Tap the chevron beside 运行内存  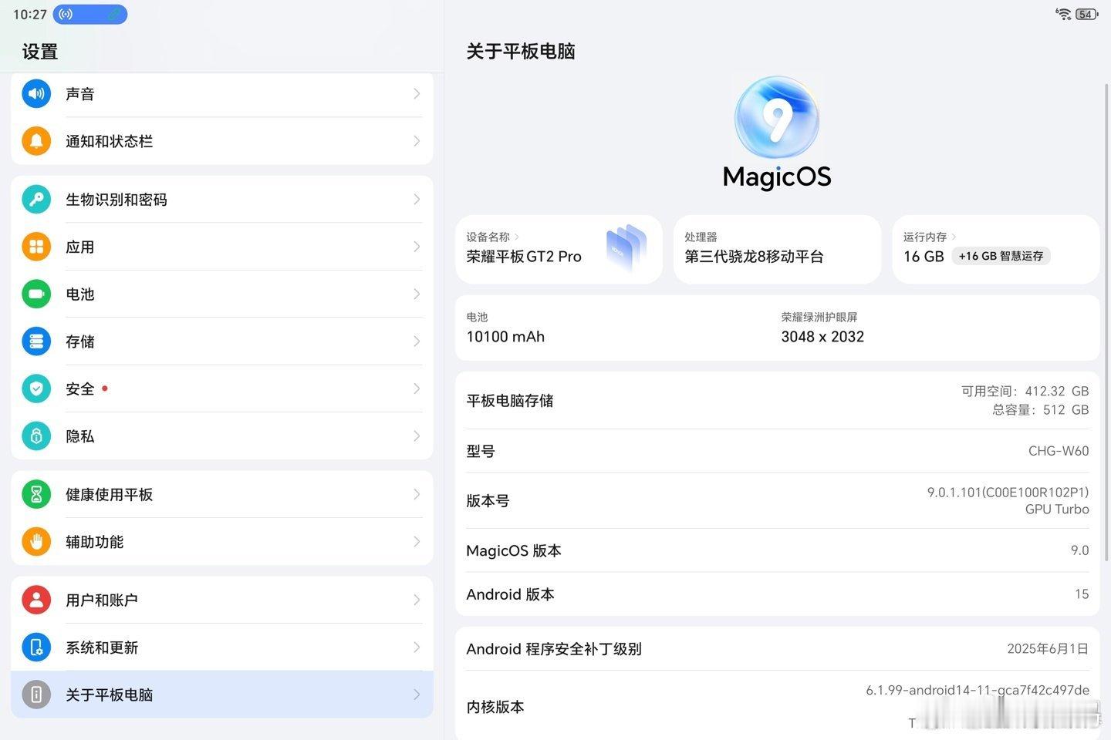click(954, 237)
